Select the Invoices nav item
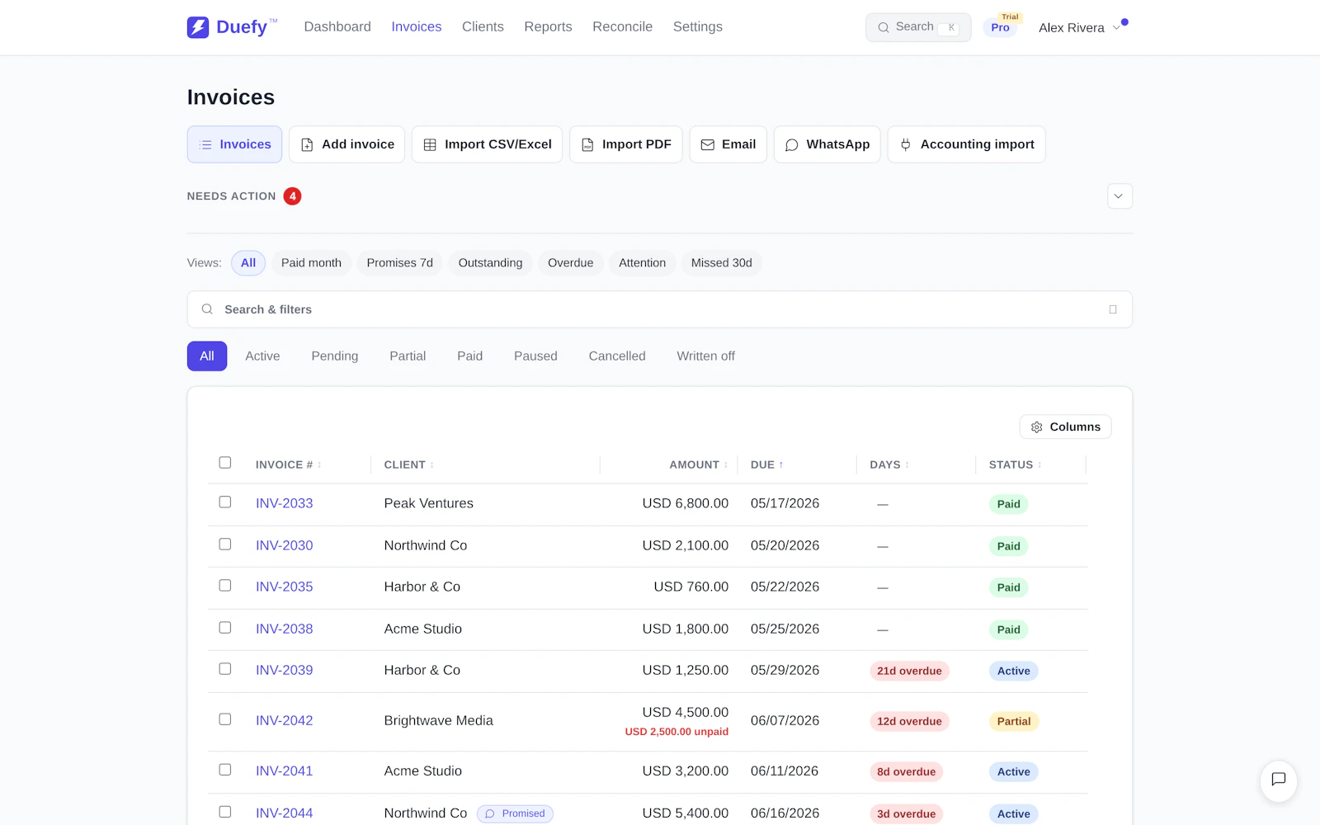This screenshot has height=825, width=1320. pyautogui.click(x=416, y=27)
